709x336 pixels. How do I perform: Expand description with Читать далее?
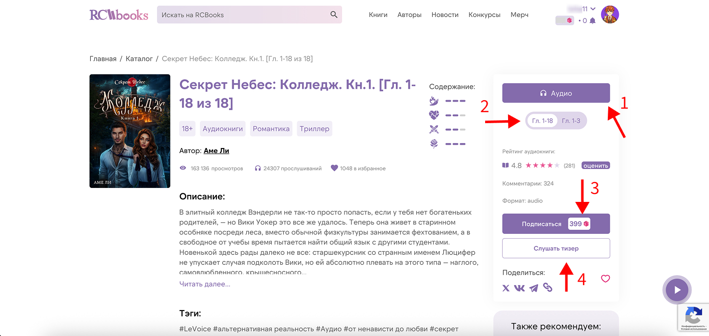pos(205,284)
